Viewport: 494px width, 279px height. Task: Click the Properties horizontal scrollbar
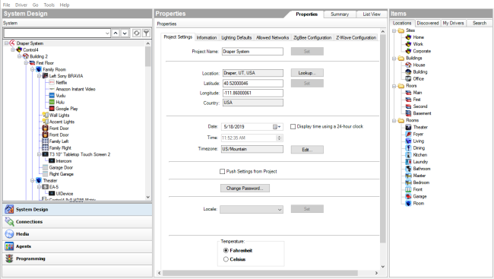260,273
